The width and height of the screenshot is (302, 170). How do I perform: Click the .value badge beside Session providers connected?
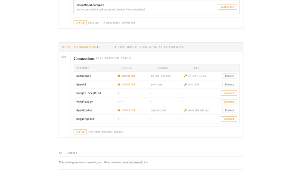(80, 23)
